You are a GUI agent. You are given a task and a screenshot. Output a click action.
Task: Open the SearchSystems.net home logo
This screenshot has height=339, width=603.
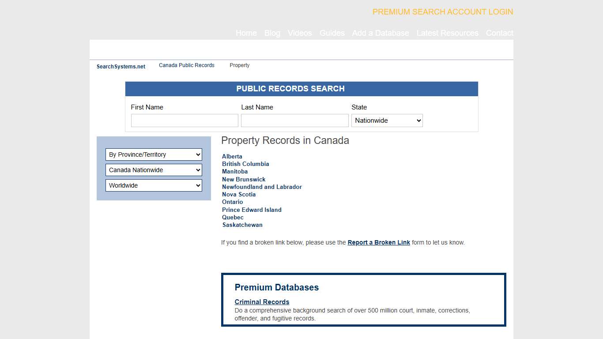pyautogui.click(x=121, y=66)
